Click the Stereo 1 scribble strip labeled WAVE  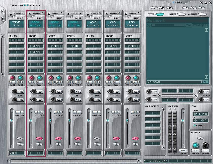pos(16,153)
